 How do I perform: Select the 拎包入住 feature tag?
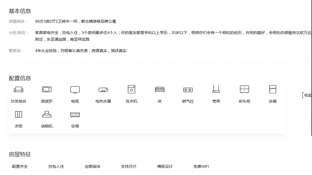pos(56,166)
